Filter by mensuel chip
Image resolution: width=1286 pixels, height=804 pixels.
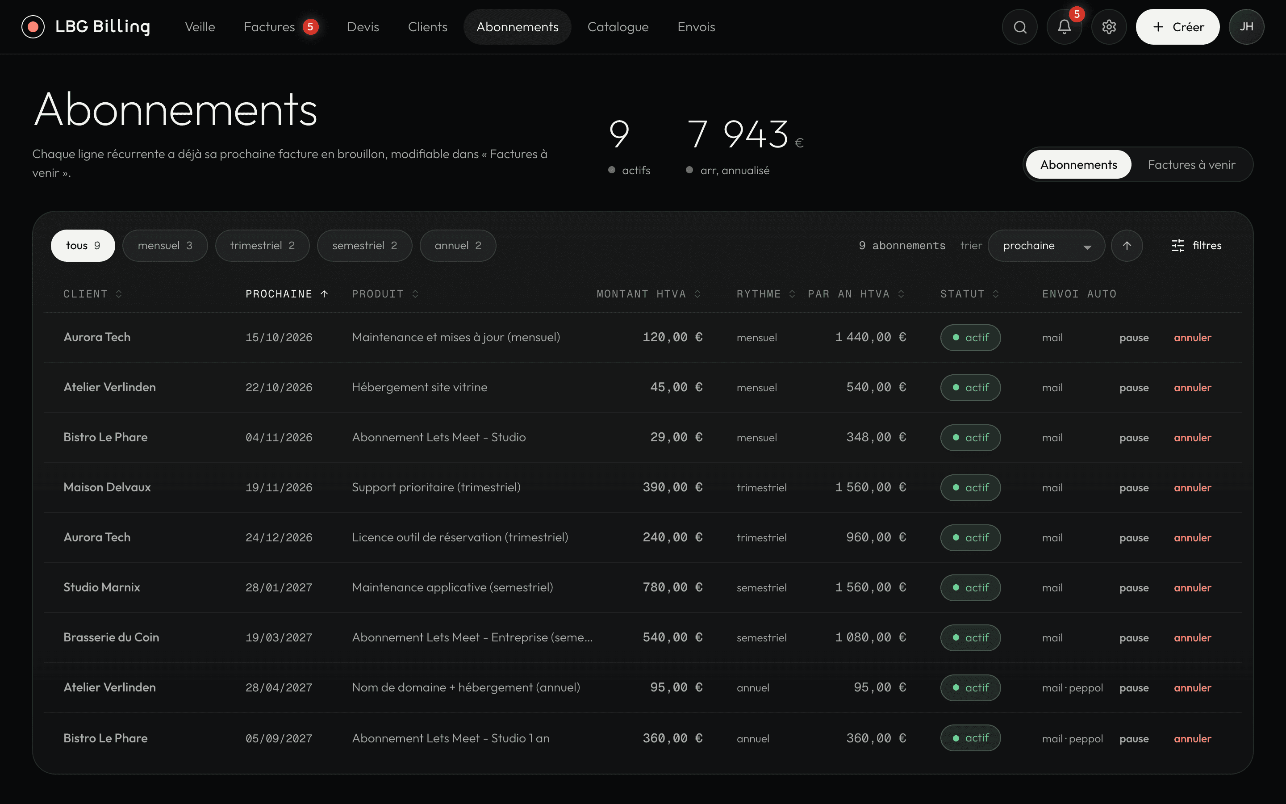[x=165, y=245]
